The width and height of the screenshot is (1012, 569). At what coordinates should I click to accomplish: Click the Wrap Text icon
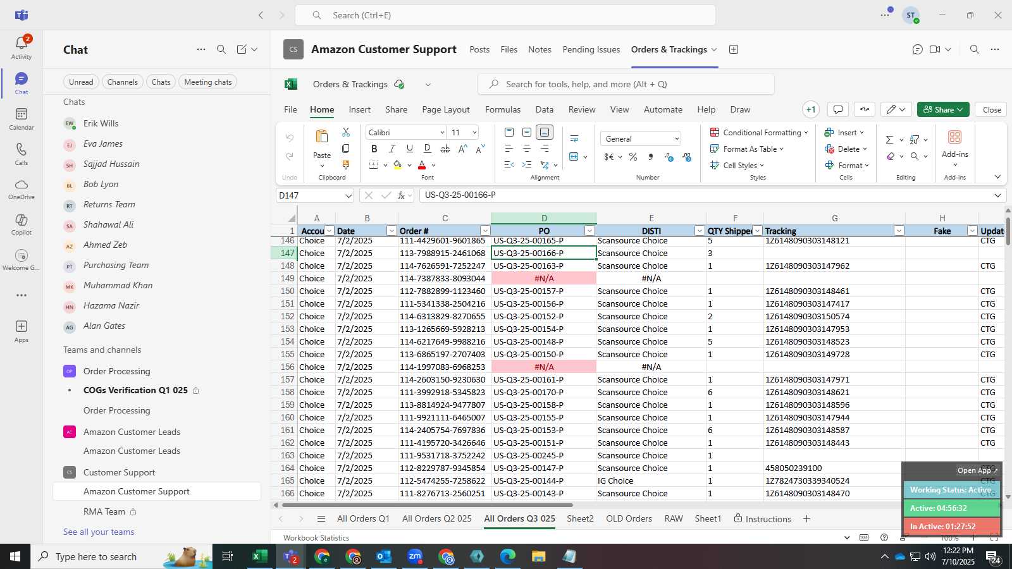point(574,138)
